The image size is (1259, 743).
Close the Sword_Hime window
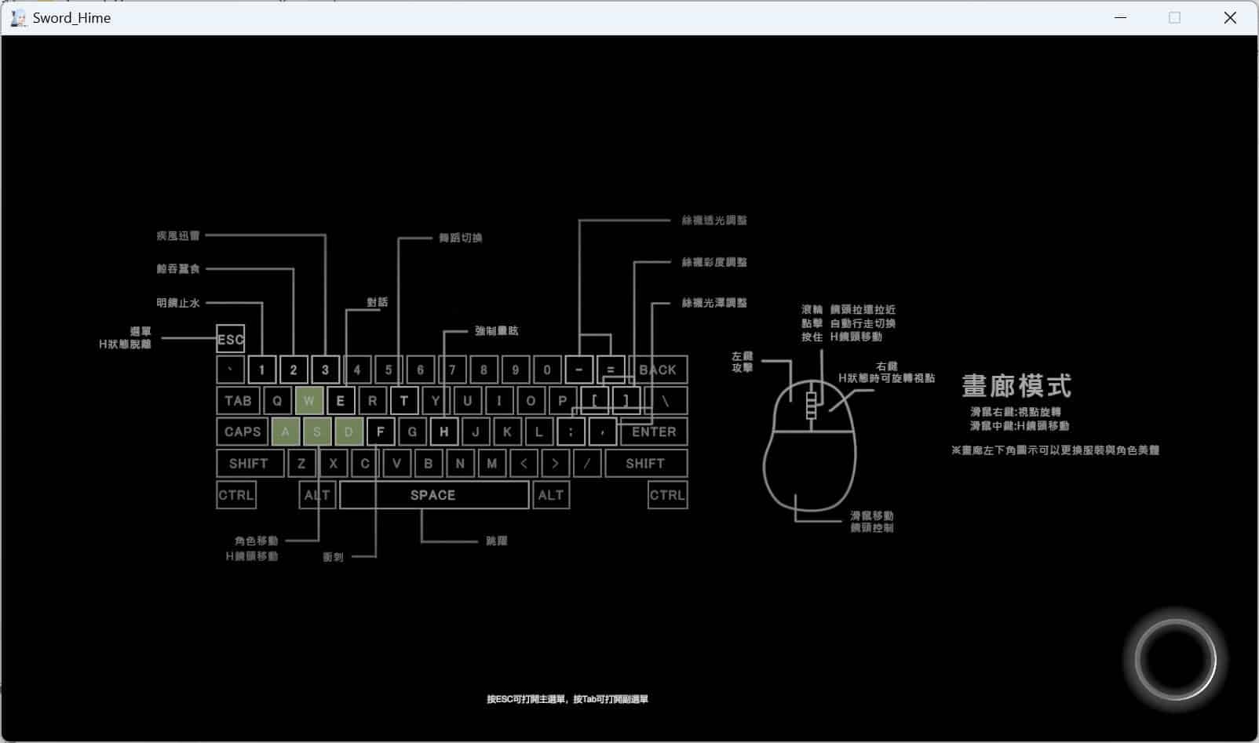[x=1230, y=17]
